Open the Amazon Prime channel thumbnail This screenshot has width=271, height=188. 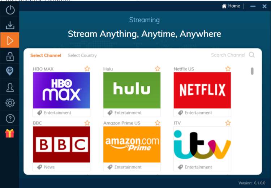pyautogui.click(x=132, y=144)
